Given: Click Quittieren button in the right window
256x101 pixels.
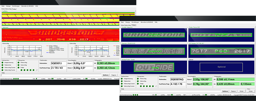Looking at the screenshot, I should point(225,91).
